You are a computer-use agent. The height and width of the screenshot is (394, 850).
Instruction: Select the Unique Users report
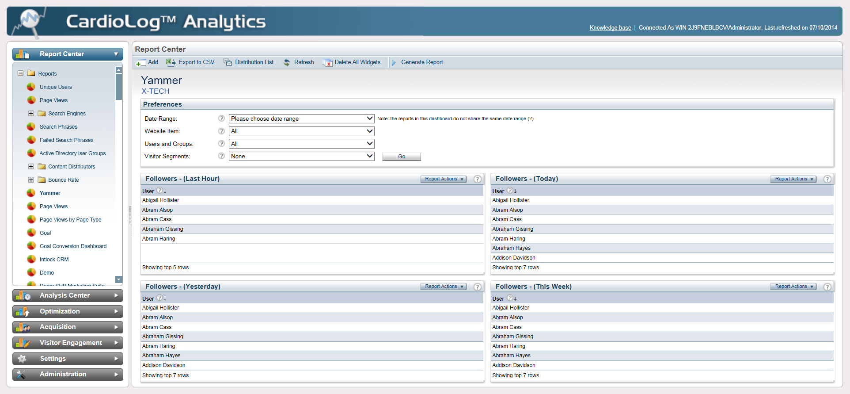click(56, 87)
